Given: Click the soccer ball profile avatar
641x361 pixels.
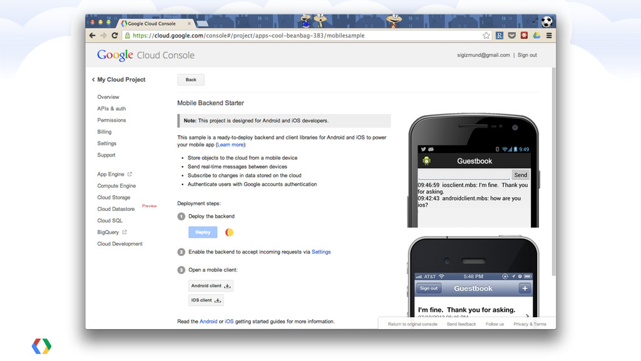Looking at the screenshot, I should tap(546, 21).
